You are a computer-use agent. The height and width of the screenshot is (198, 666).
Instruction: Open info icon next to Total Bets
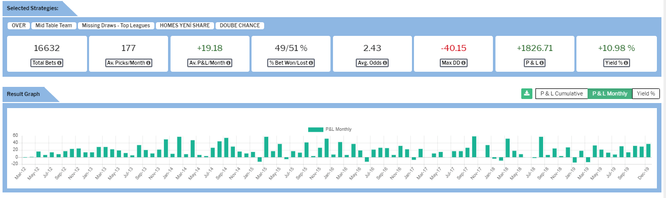60,63
